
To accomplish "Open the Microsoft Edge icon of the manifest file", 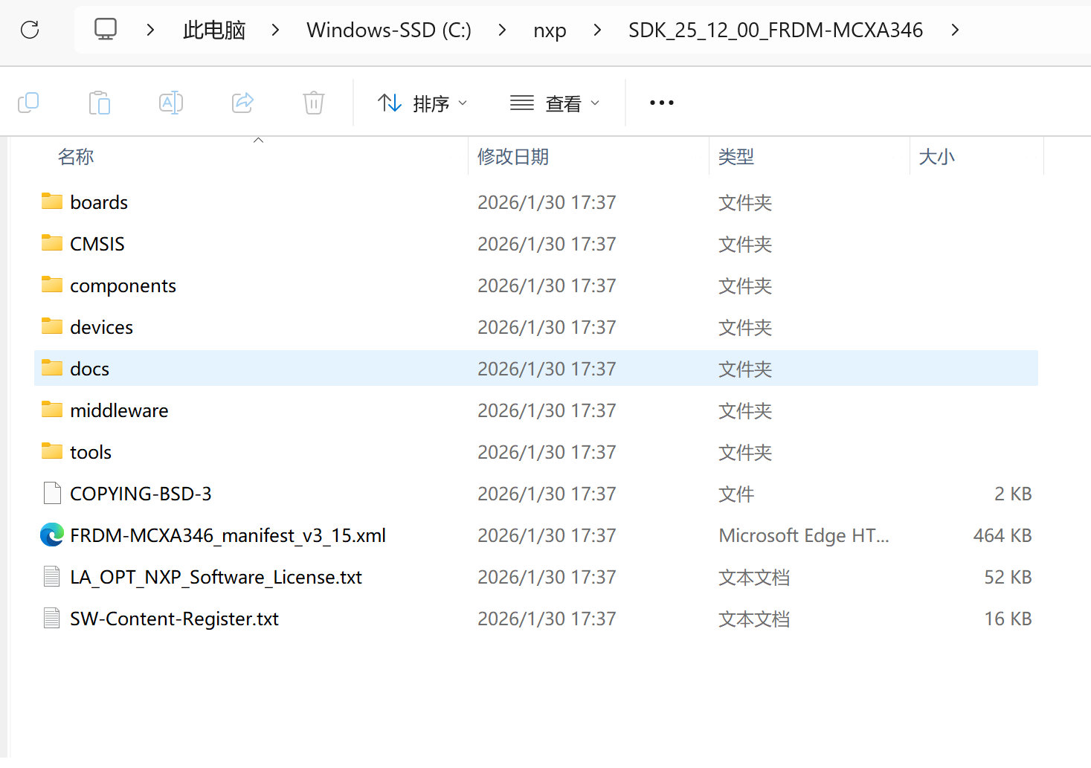I will click(x=51, y=535).
